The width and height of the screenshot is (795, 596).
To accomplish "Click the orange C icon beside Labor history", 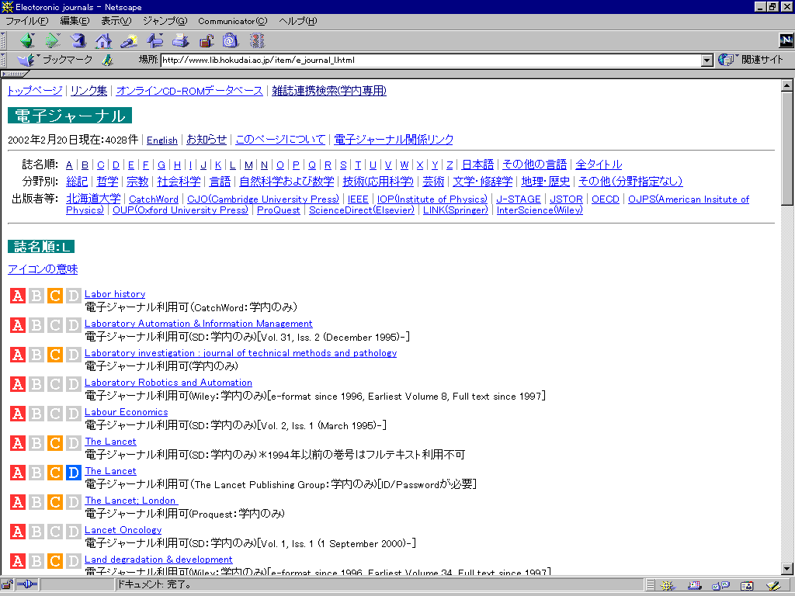I will coord(54,296).
